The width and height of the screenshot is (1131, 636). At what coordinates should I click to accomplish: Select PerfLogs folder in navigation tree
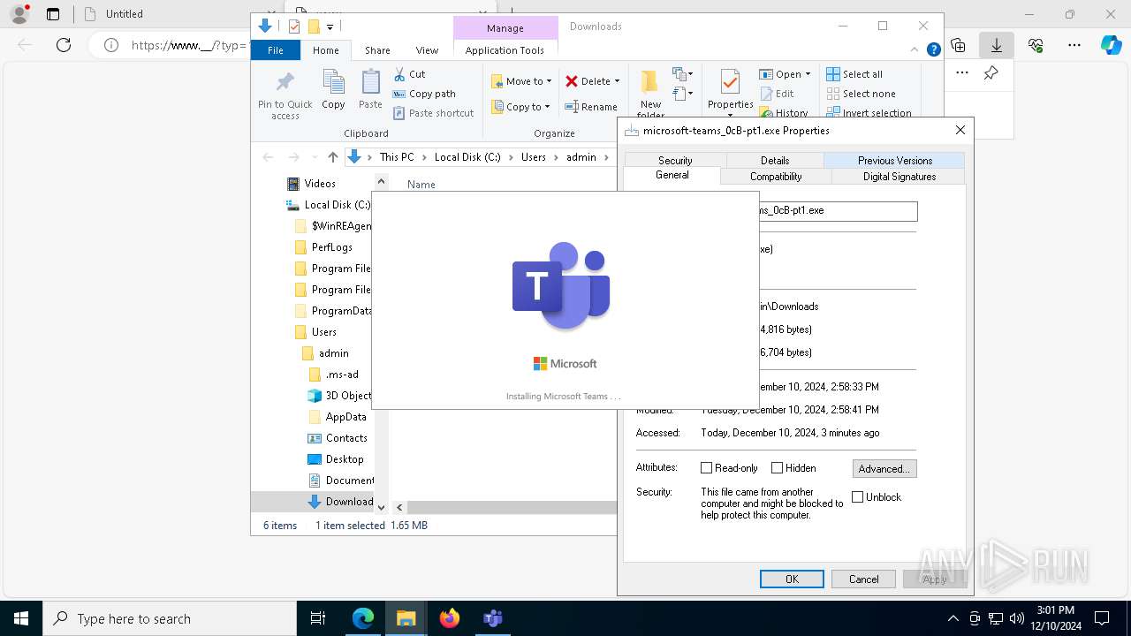(323, 246)
